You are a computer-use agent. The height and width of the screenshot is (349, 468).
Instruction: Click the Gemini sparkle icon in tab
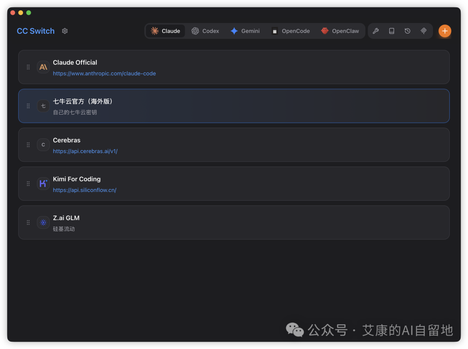point(234,31)
